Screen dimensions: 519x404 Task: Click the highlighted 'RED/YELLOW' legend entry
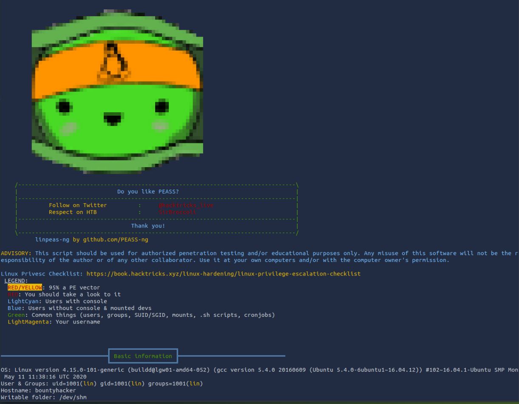point(25,287)
